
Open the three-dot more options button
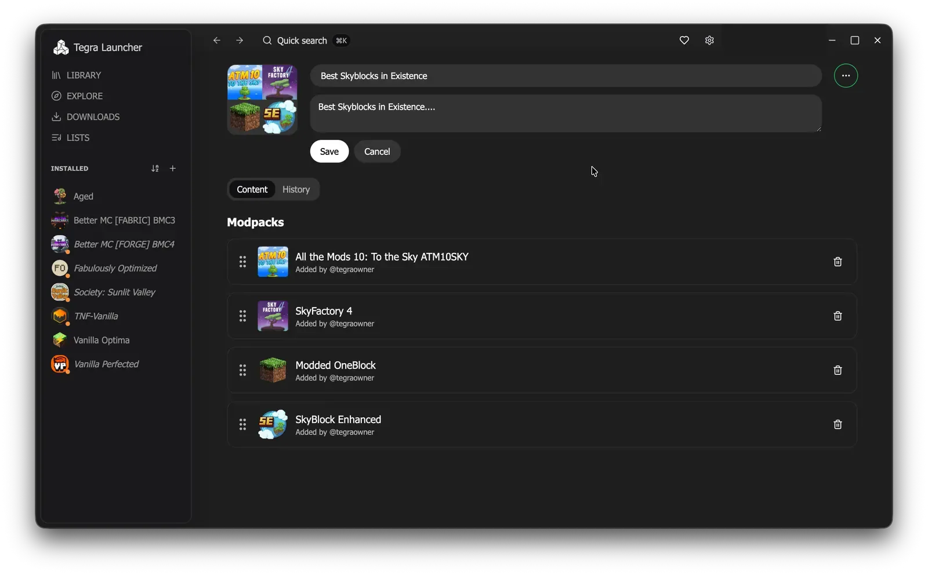click(x=846, y=76)
